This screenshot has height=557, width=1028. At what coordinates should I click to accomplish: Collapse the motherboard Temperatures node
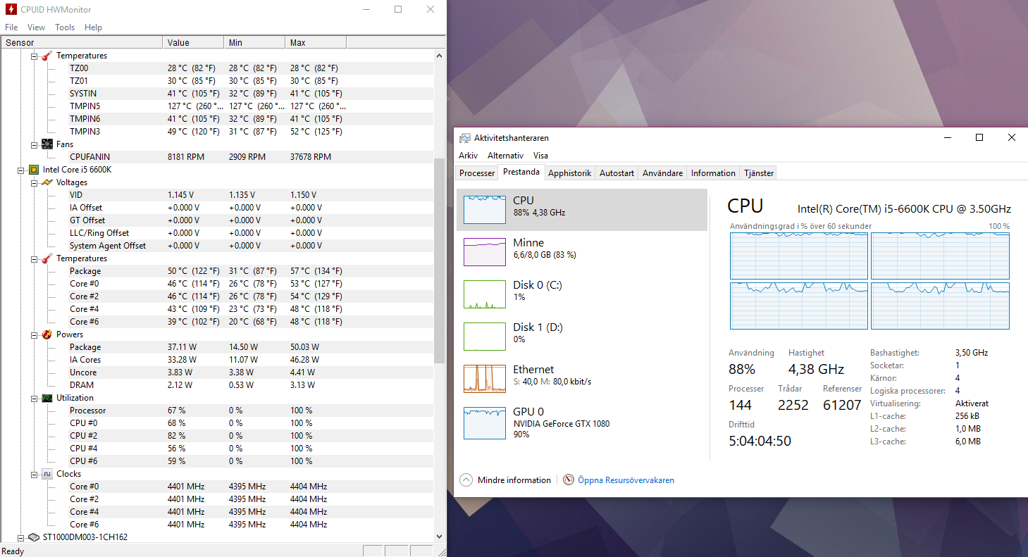[x=34, y=56]
